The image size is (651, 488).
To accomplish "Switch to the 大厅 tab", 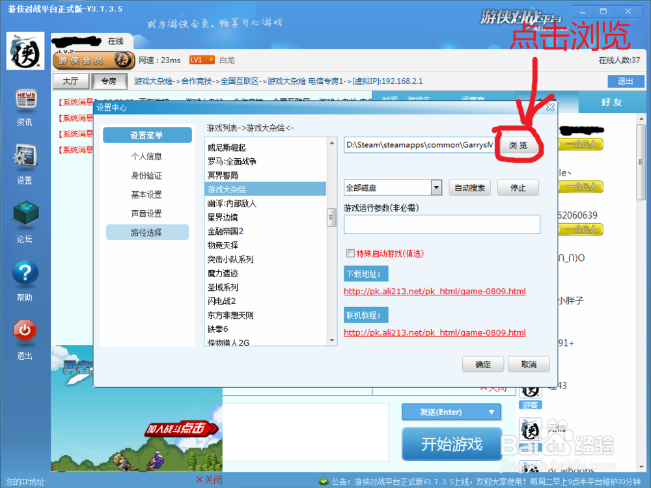I will click(x=74, y=81).
